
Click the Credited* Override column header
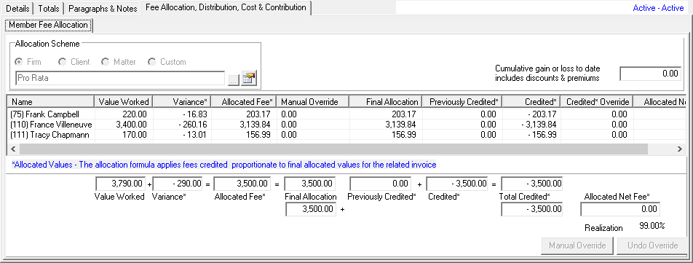(x=597, y=102)
